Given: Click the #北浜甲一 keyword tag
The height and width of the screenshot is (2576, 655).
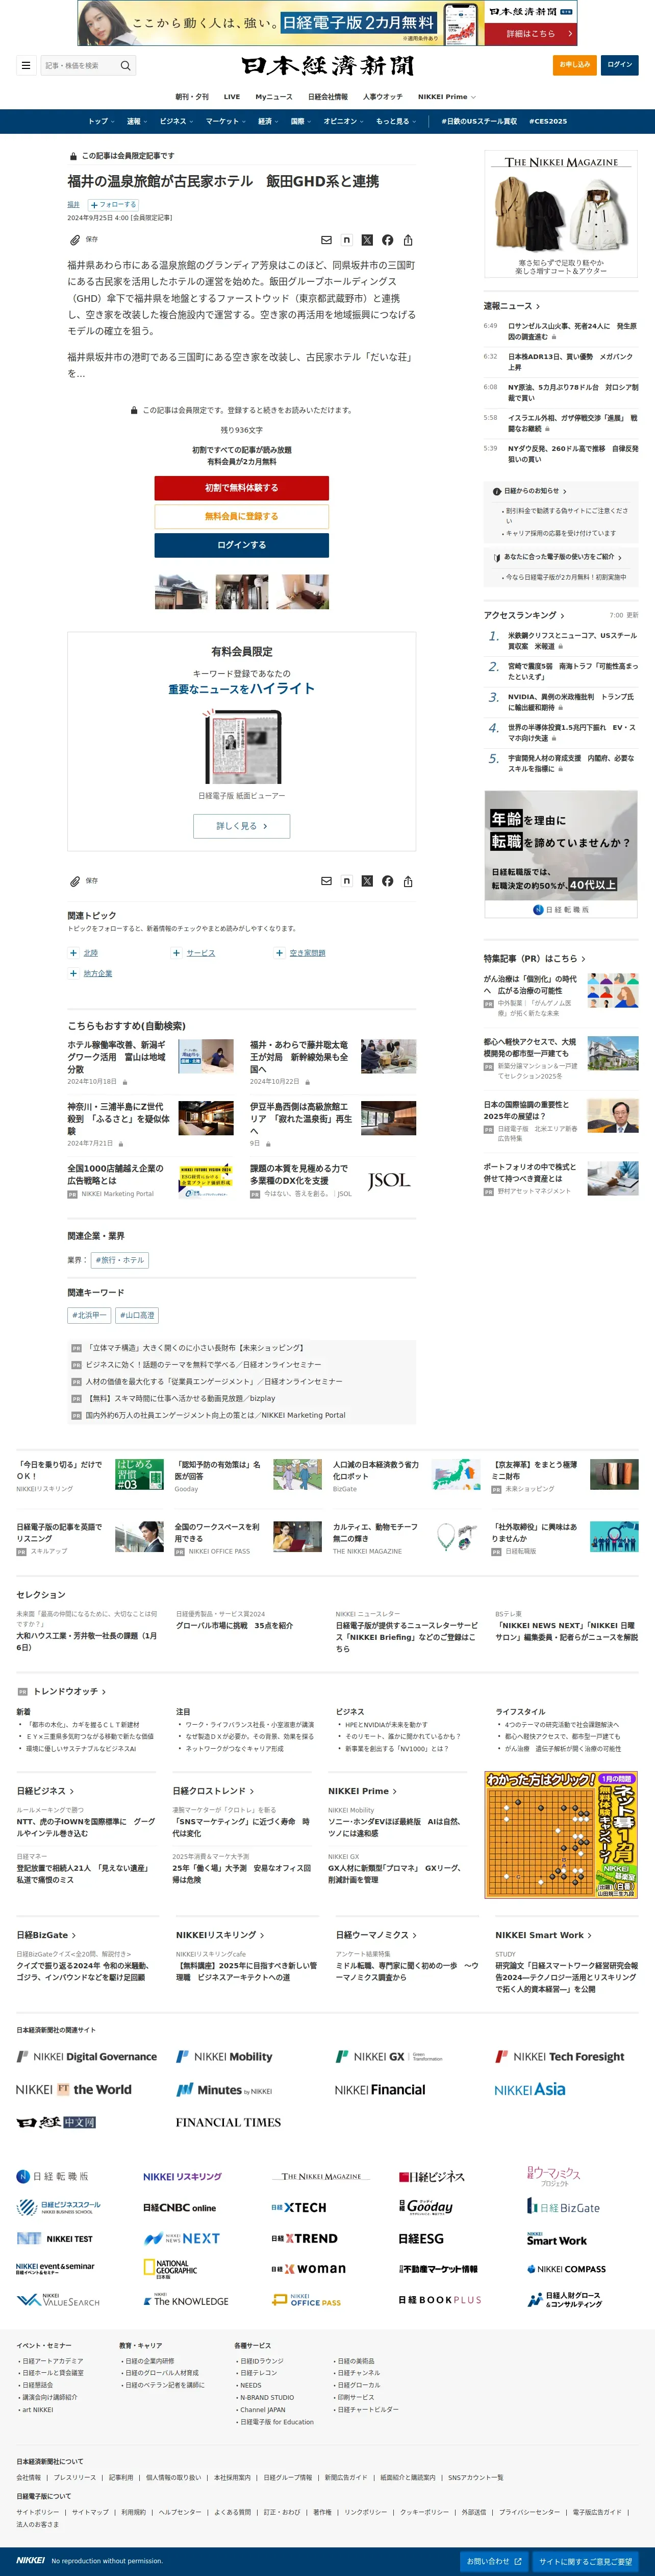Looking at the screenshot, I should [90, 1315].
